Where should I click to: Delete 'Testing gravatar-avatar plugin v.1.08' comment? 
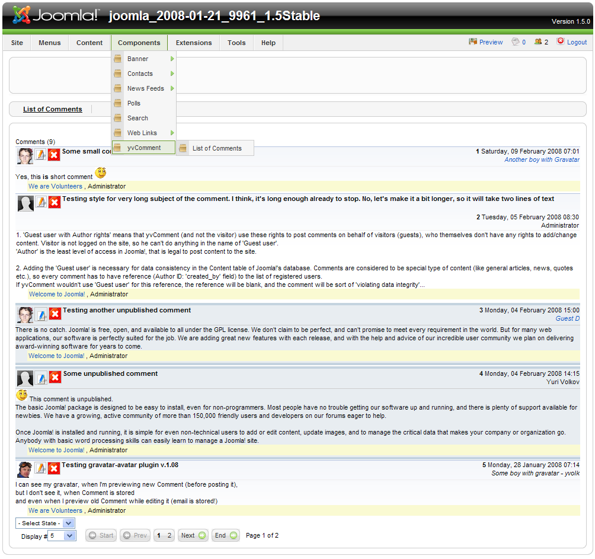[x=54, y=468]
